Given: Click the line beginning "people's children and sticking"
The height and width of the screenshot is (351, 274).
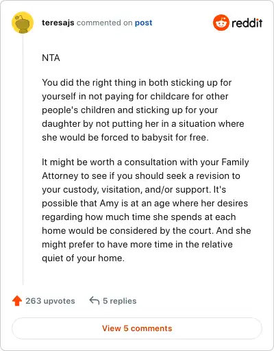Looking at the screenshot, I should coord(129,110).
